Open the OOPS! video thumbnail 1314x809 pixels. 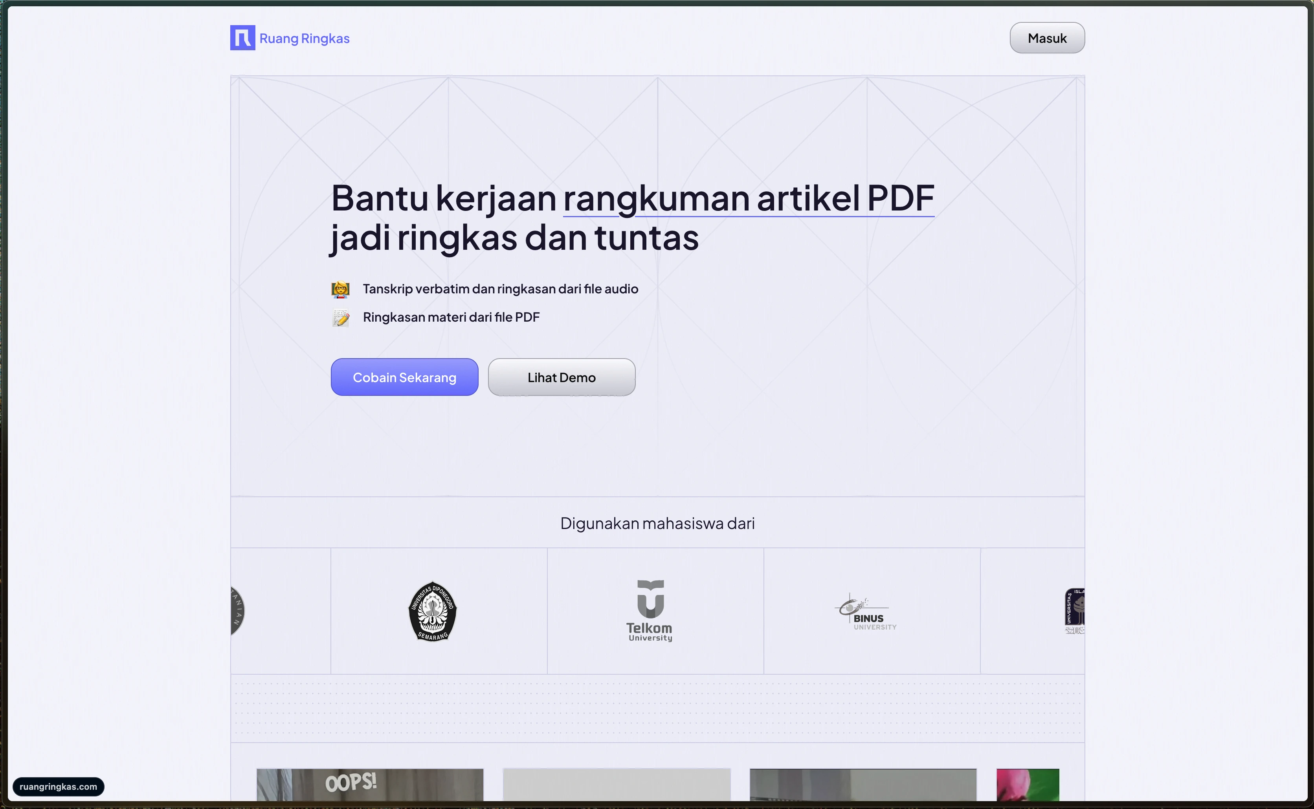(x=370, y=784)
